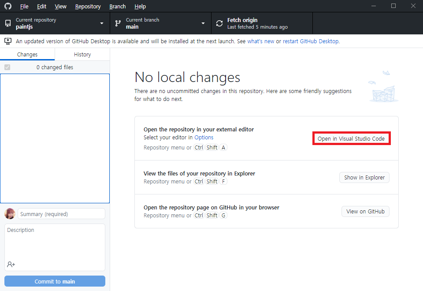Open the Repository menu
This screenshot has width=423, height=291.
[88, 6]
